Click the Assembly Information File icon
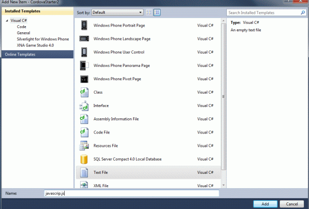This screenshot has height=209, width=309. (x=84, y=119)
